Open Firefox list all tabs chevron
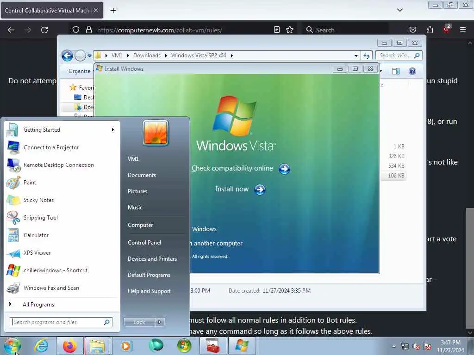This screenshot has width=474, height=355. [399, 10]
